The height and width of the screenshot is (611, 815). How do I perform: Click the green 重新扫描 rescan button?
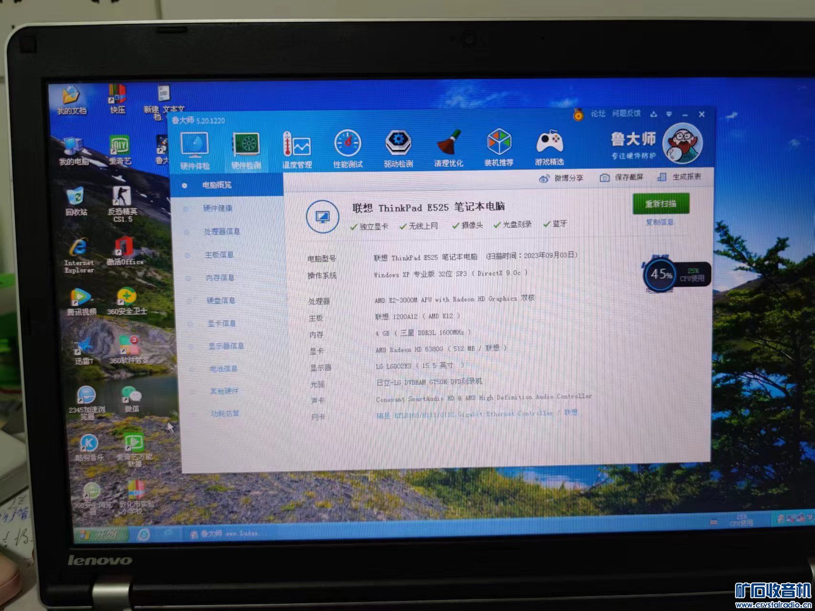pos(661,204)
